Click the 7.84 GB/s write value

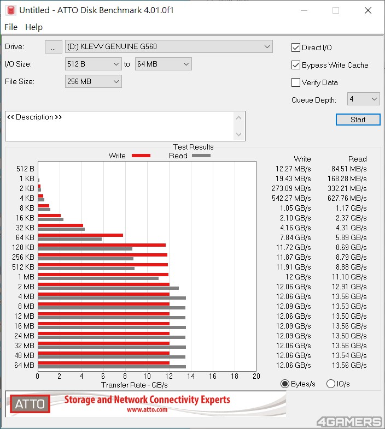click(295, 237)
